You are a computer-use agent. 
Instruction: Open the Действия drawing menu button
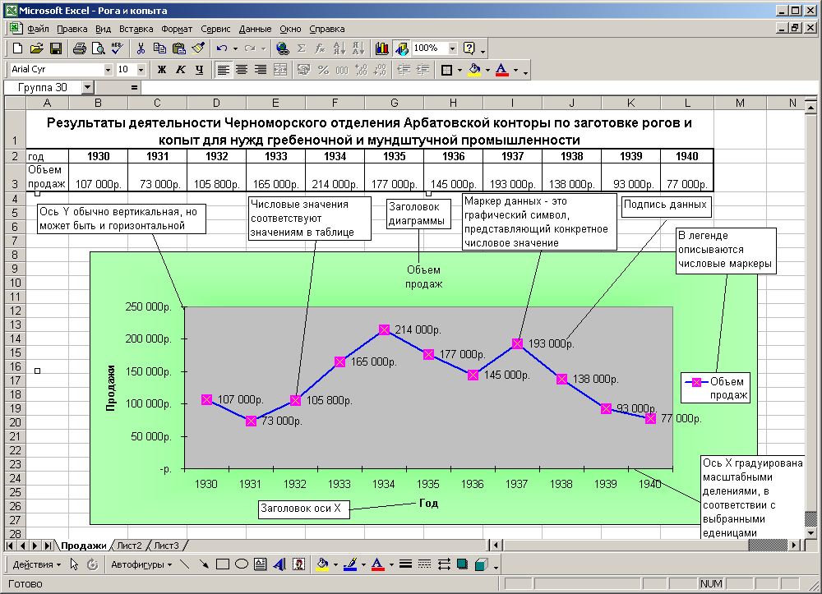pos(36,564)
